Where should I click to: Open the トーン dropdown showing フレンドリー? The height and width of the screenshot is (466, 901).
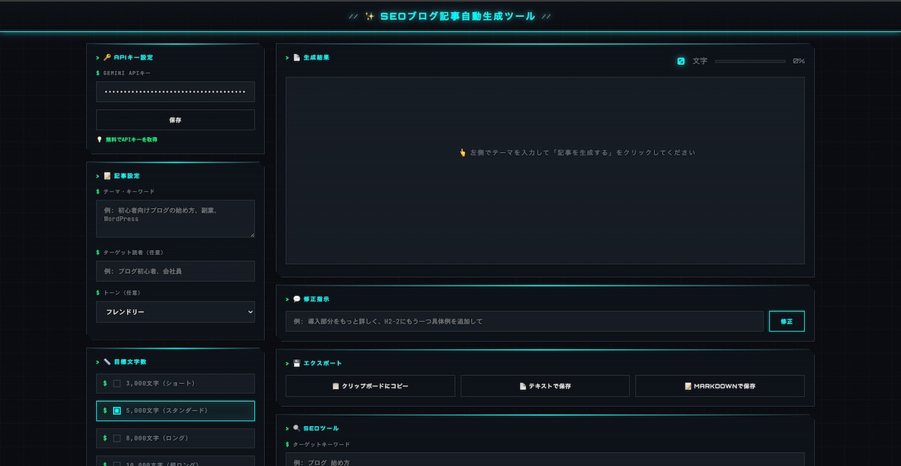175,312
